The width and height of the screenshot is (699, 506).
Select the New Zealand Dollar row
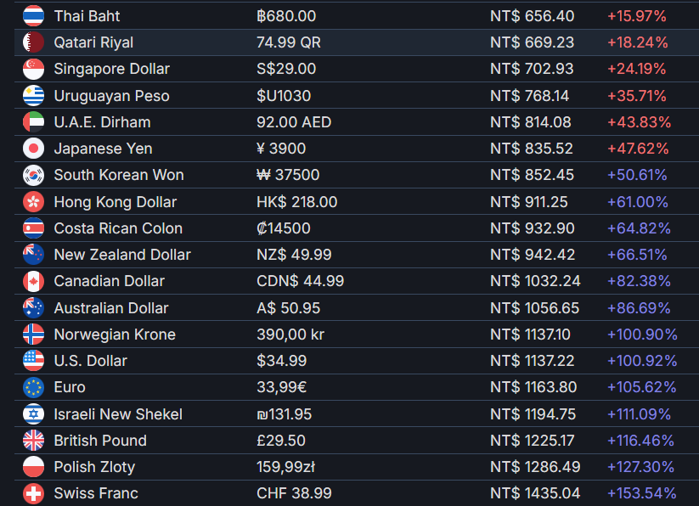[357, 255]
